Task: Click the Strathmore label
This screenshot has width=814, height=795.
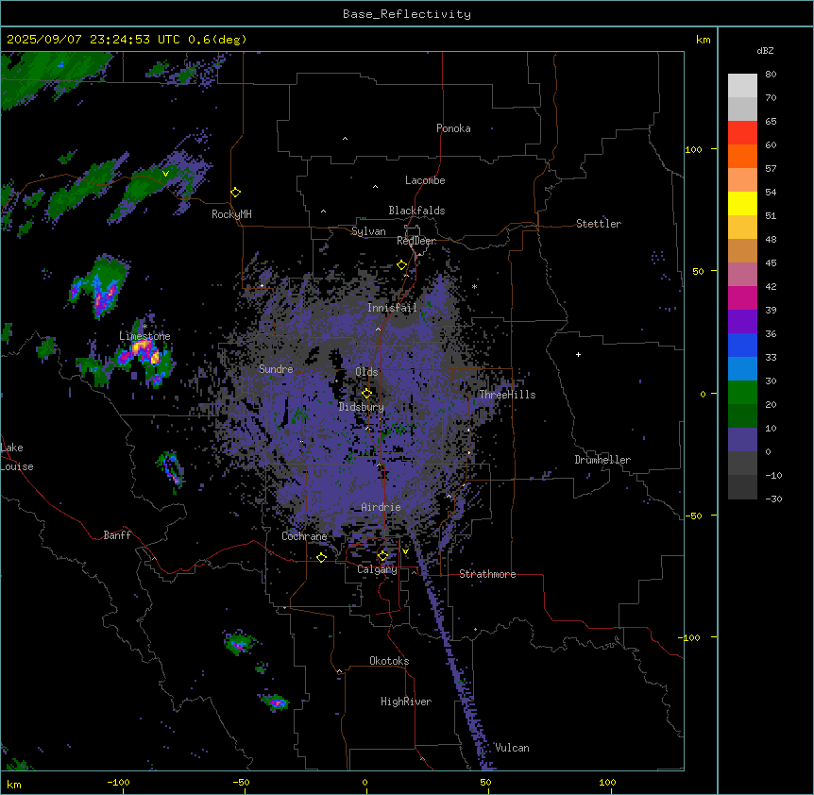Action: point(487,574)
